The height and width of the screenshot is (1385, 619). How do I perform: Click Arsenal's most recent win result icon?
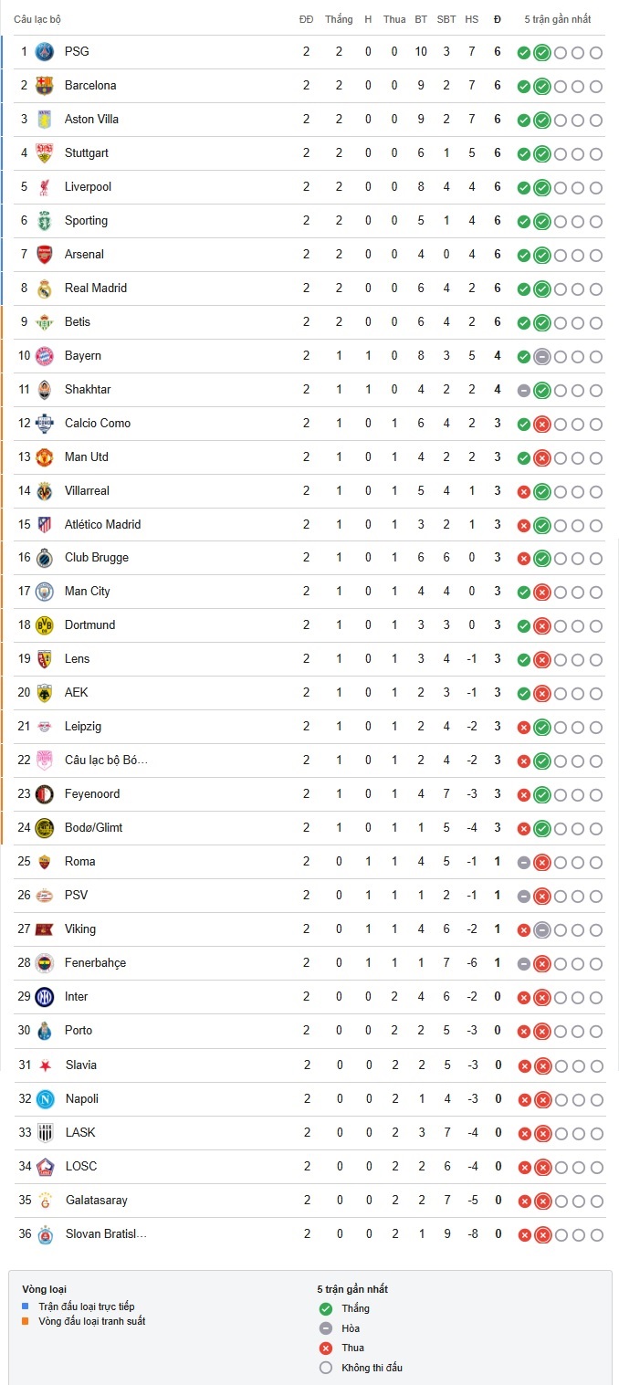click(541, 256)
